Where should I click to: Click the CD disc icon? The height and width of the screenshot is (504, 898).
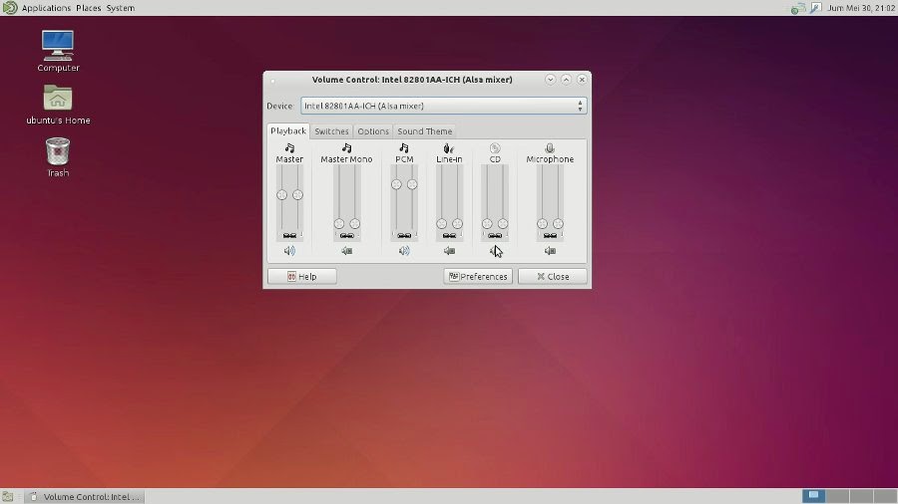[x=495, y=148]
